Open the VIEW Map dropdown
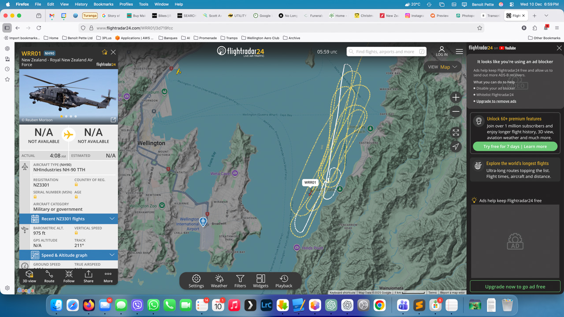The height and width of the screenshot is (317, 564). [442, 67]
